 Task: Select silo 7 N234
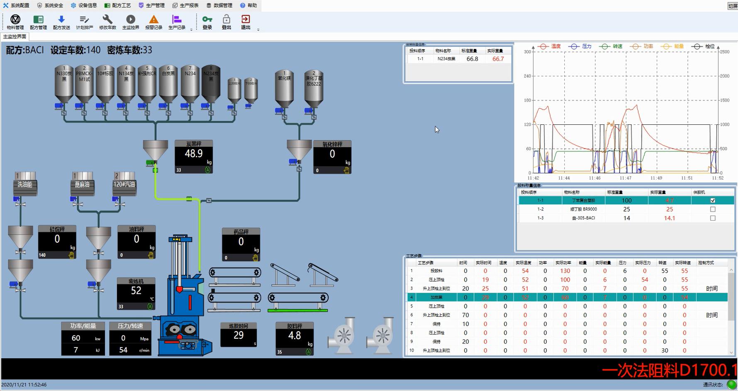tap(190, 84)
